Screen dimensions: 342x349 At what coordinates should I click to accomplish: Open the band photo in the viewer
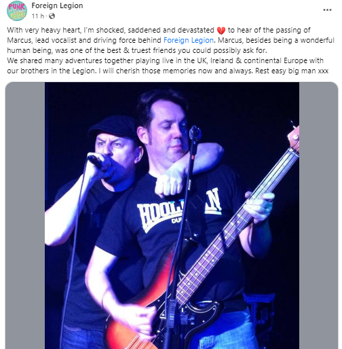(x=172, y=215)
